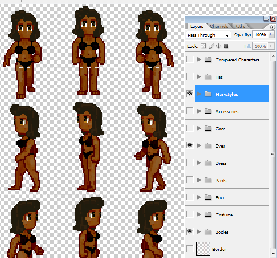Click the lock image pixels brush icon
This screenshot has width=277, height=258.
point(211,46)
